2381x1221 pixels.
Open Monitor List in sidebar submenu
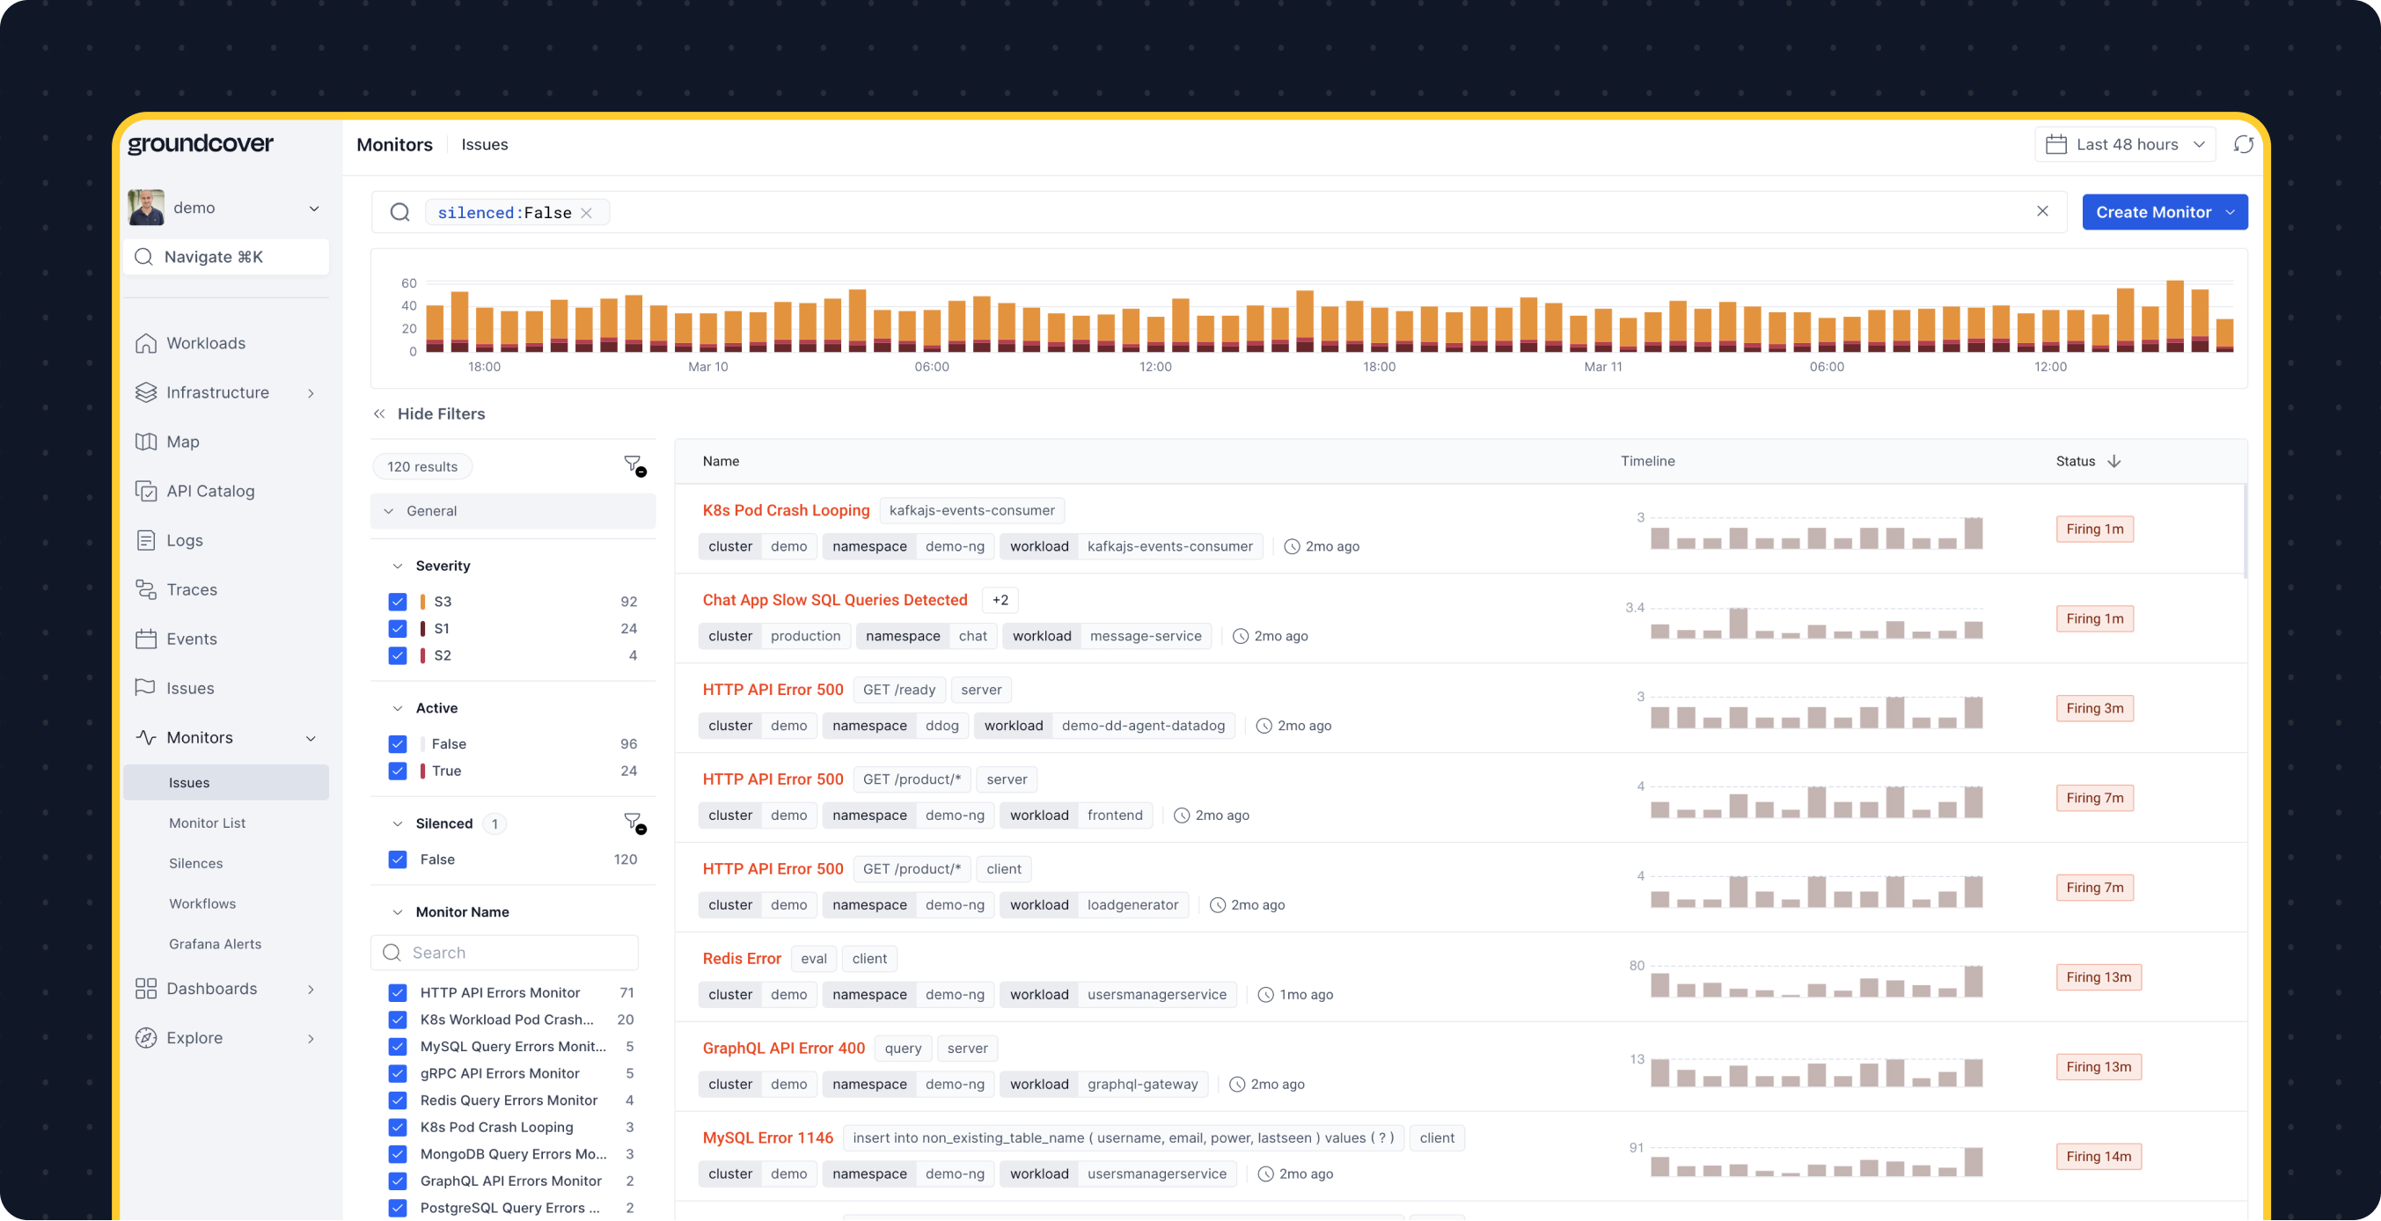207,823
